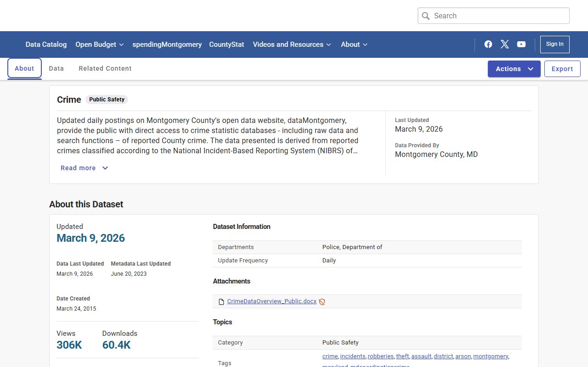Click the document icon beside CrimeDataOverview_Public.docx

coord(221,301)
